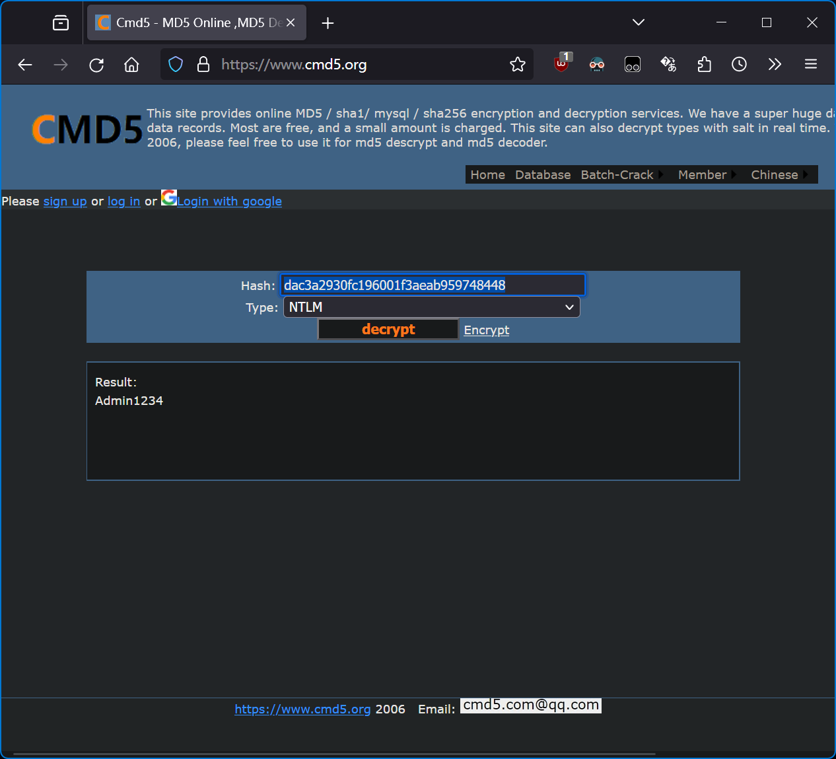Image resolution: width=836 pixels, height=759 pixels.
Task: Click the uBlock Origin extension icon
Action: pos(561,64)
